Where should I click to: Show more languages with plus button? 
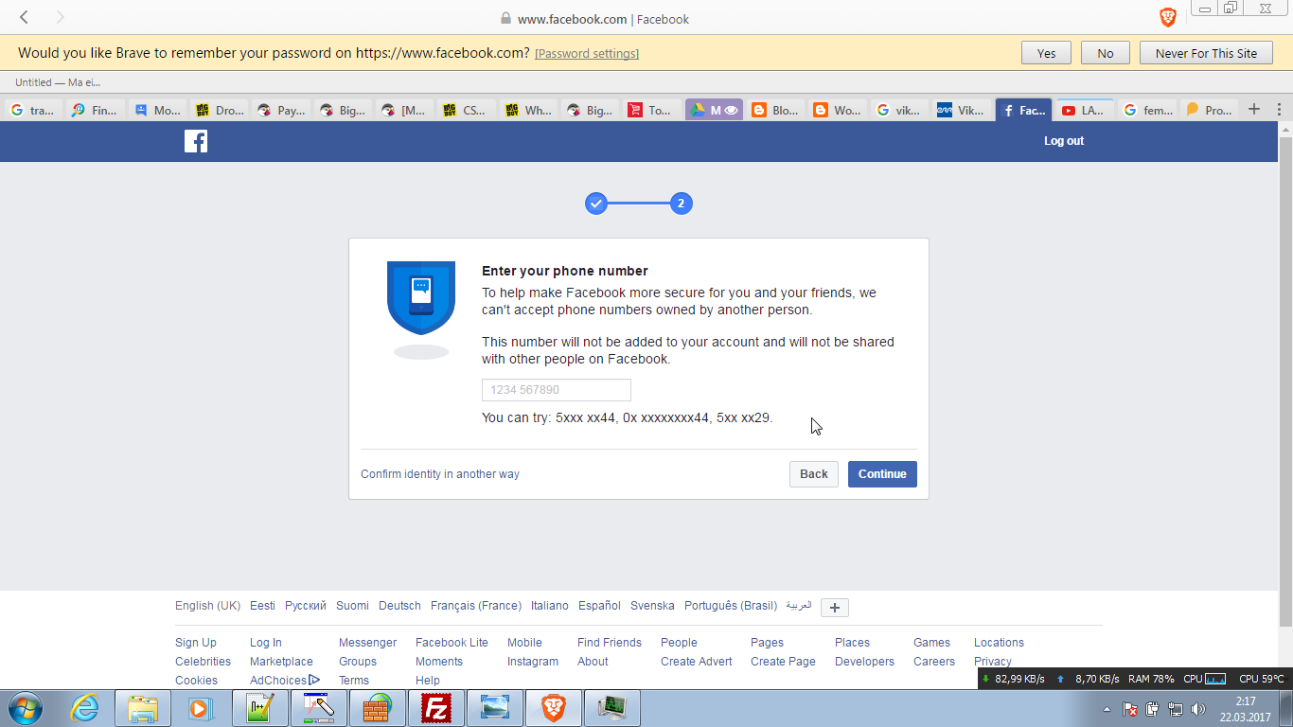coord(835,608)
